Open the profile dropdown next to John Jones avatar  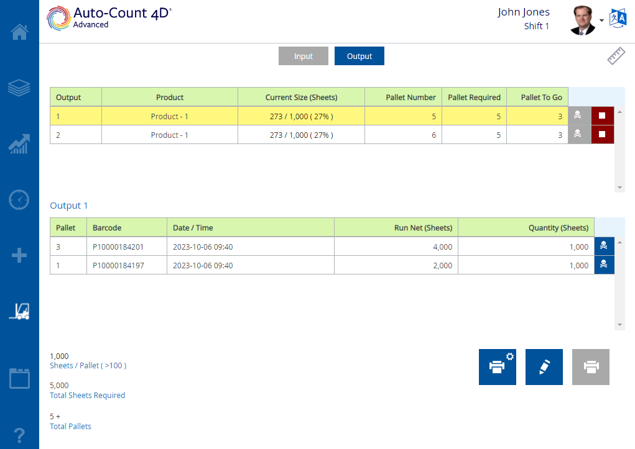tap(601, 20)
